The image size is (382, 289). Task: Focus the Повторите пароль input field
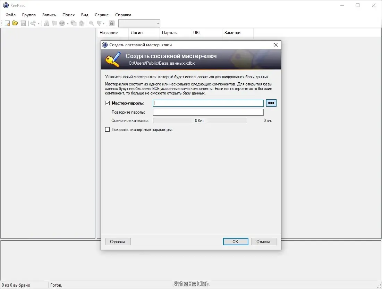[208, 112]
